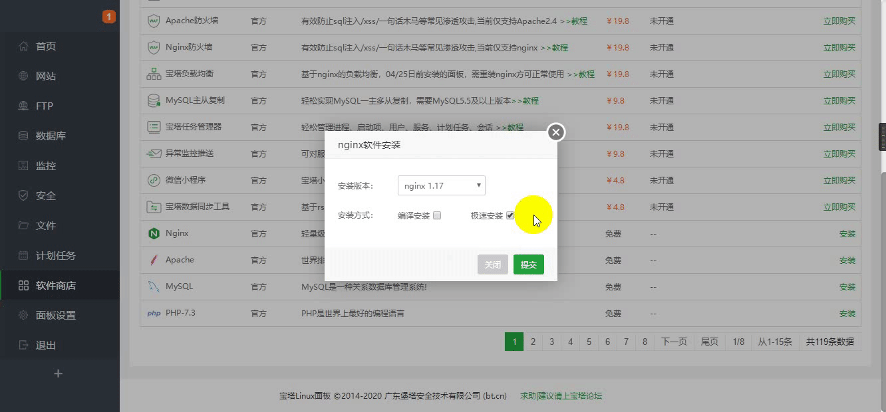
Task: Click the 网站 globe icon
Action: 23,76
